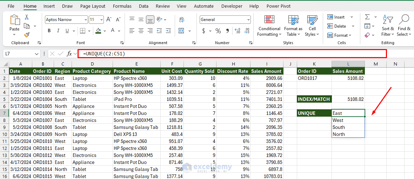The height and width of the screenshot is (179, 414).
Task: Toggle Italic formatting
Action: pos(58,30)
